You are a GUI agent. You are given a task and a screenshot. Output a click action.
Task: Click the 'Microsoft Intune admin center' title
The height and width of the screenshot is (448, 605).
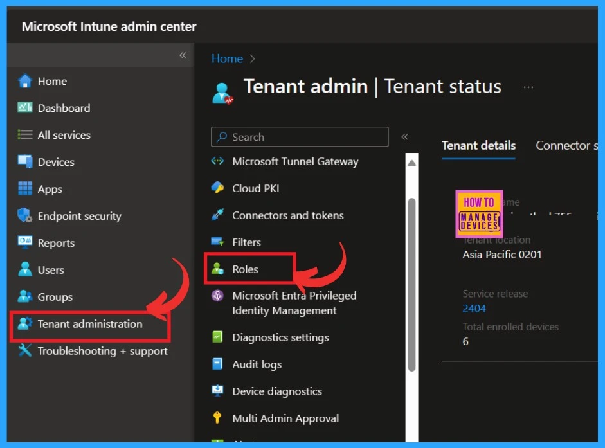click(x=109, y=26)
